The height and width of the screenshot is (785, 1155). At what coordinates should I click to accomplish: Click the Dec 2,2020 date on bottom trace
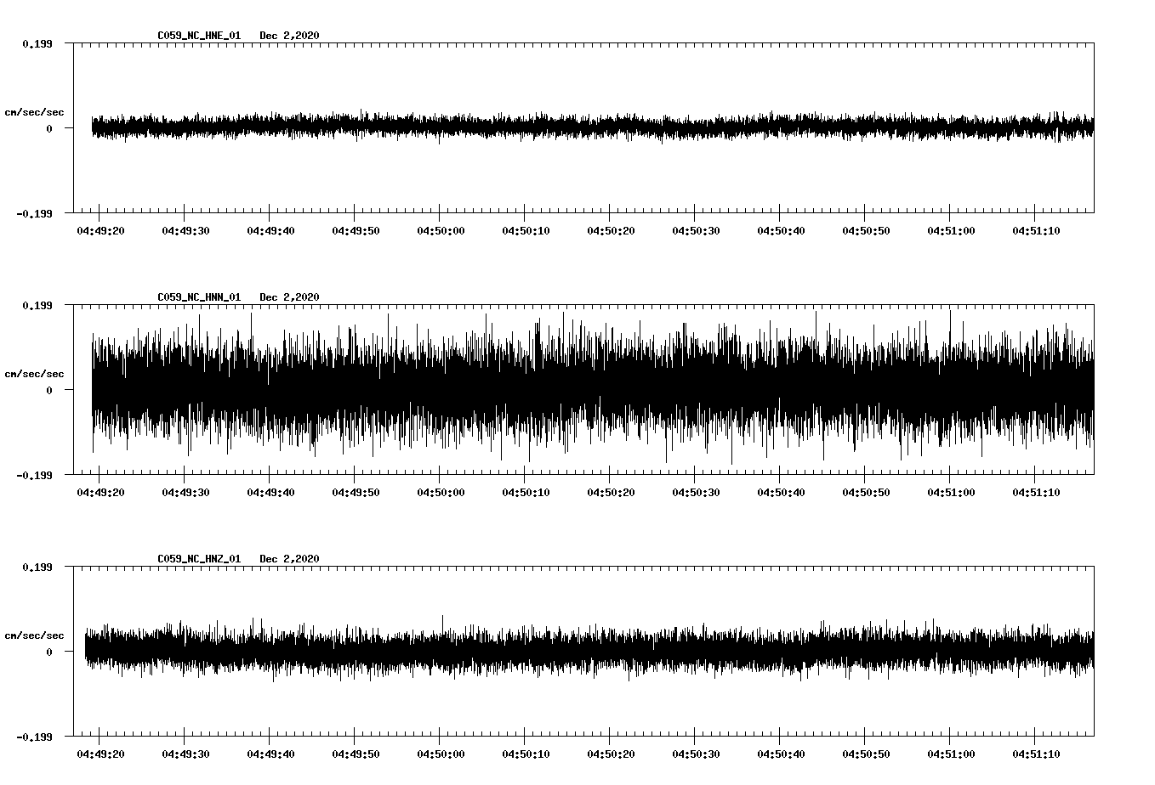click(291, 559)
